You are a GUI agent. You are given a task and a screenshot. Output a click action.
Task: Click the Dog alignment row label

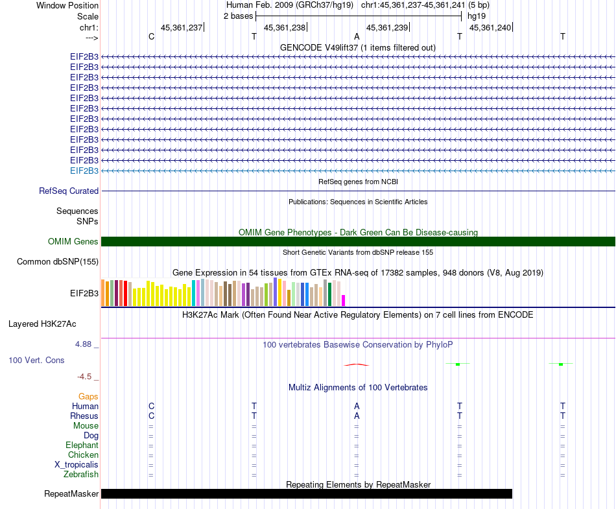click(91, 435)
